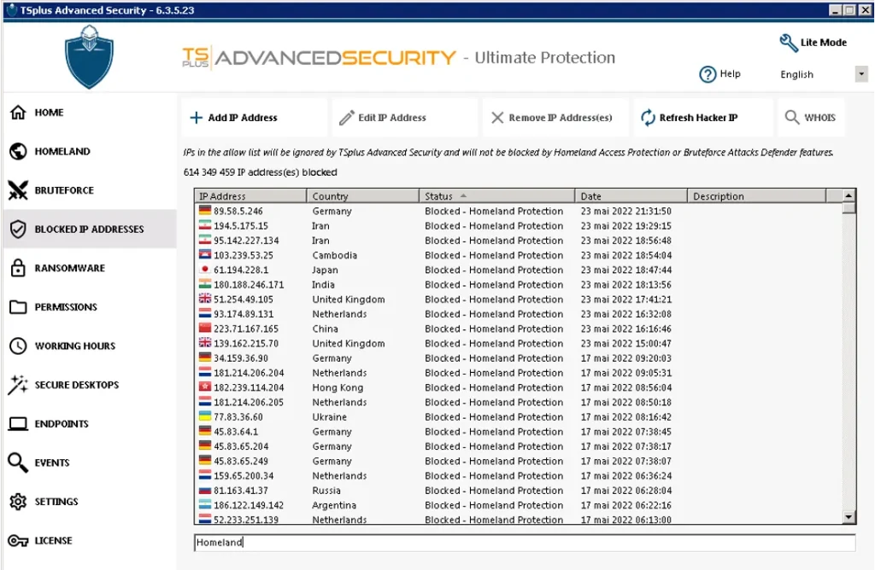The height and width of the screenshot is (570, 875).
Task: Sort list by Date column header
Action: (631, 196)
